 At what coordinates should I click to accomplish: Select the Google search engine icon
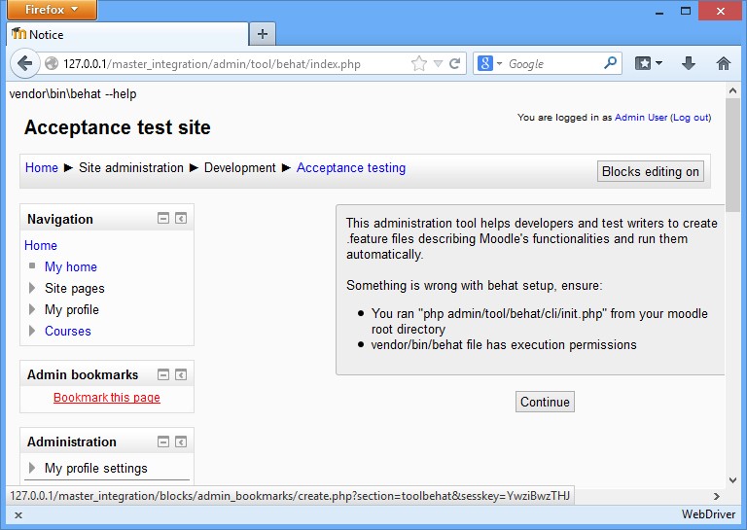coord(484,63)
